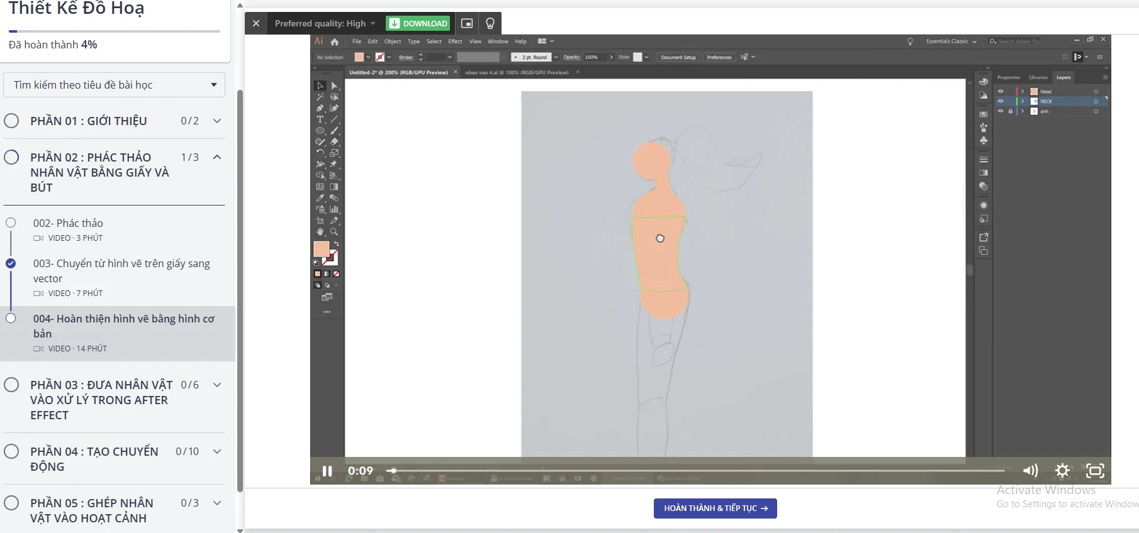The height and width of the screenshot is (533, 1139).
Task: Open lesson title search dropdown
Action: (115, 85)
